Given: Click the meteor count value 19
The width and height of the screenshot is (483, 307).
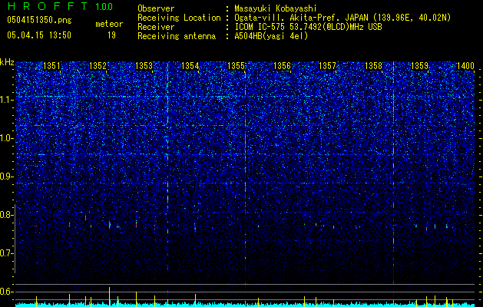Looking at the screenshot, I should tap(111, 35).
